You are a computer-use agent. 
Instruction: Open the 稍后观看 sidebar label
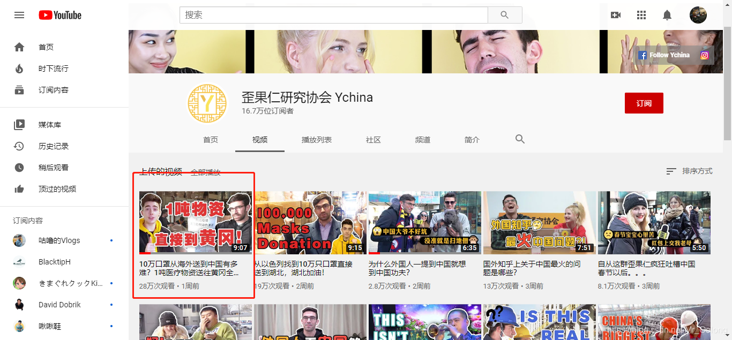coord(54,168)
